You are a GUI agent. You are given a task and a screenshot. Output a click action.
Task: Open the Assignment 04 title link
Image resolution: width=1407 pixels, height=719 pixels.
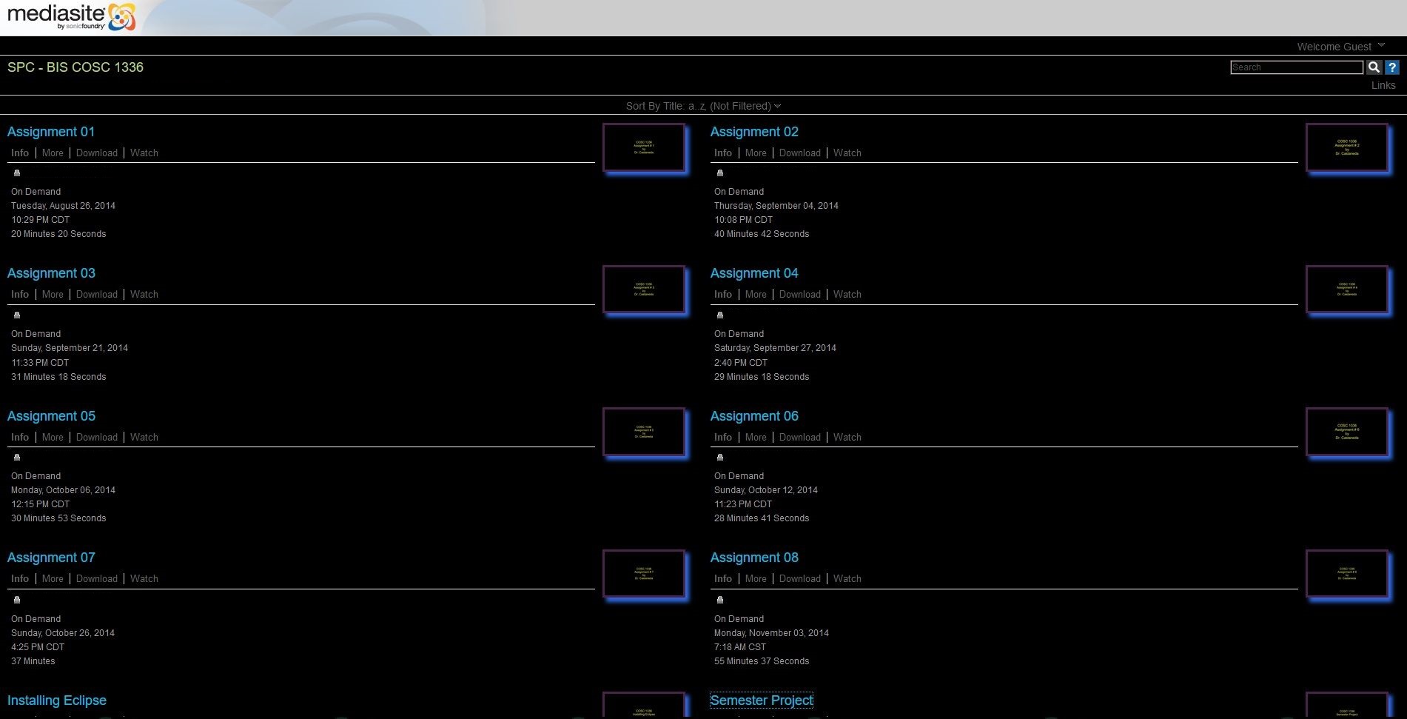pos(754,273)
